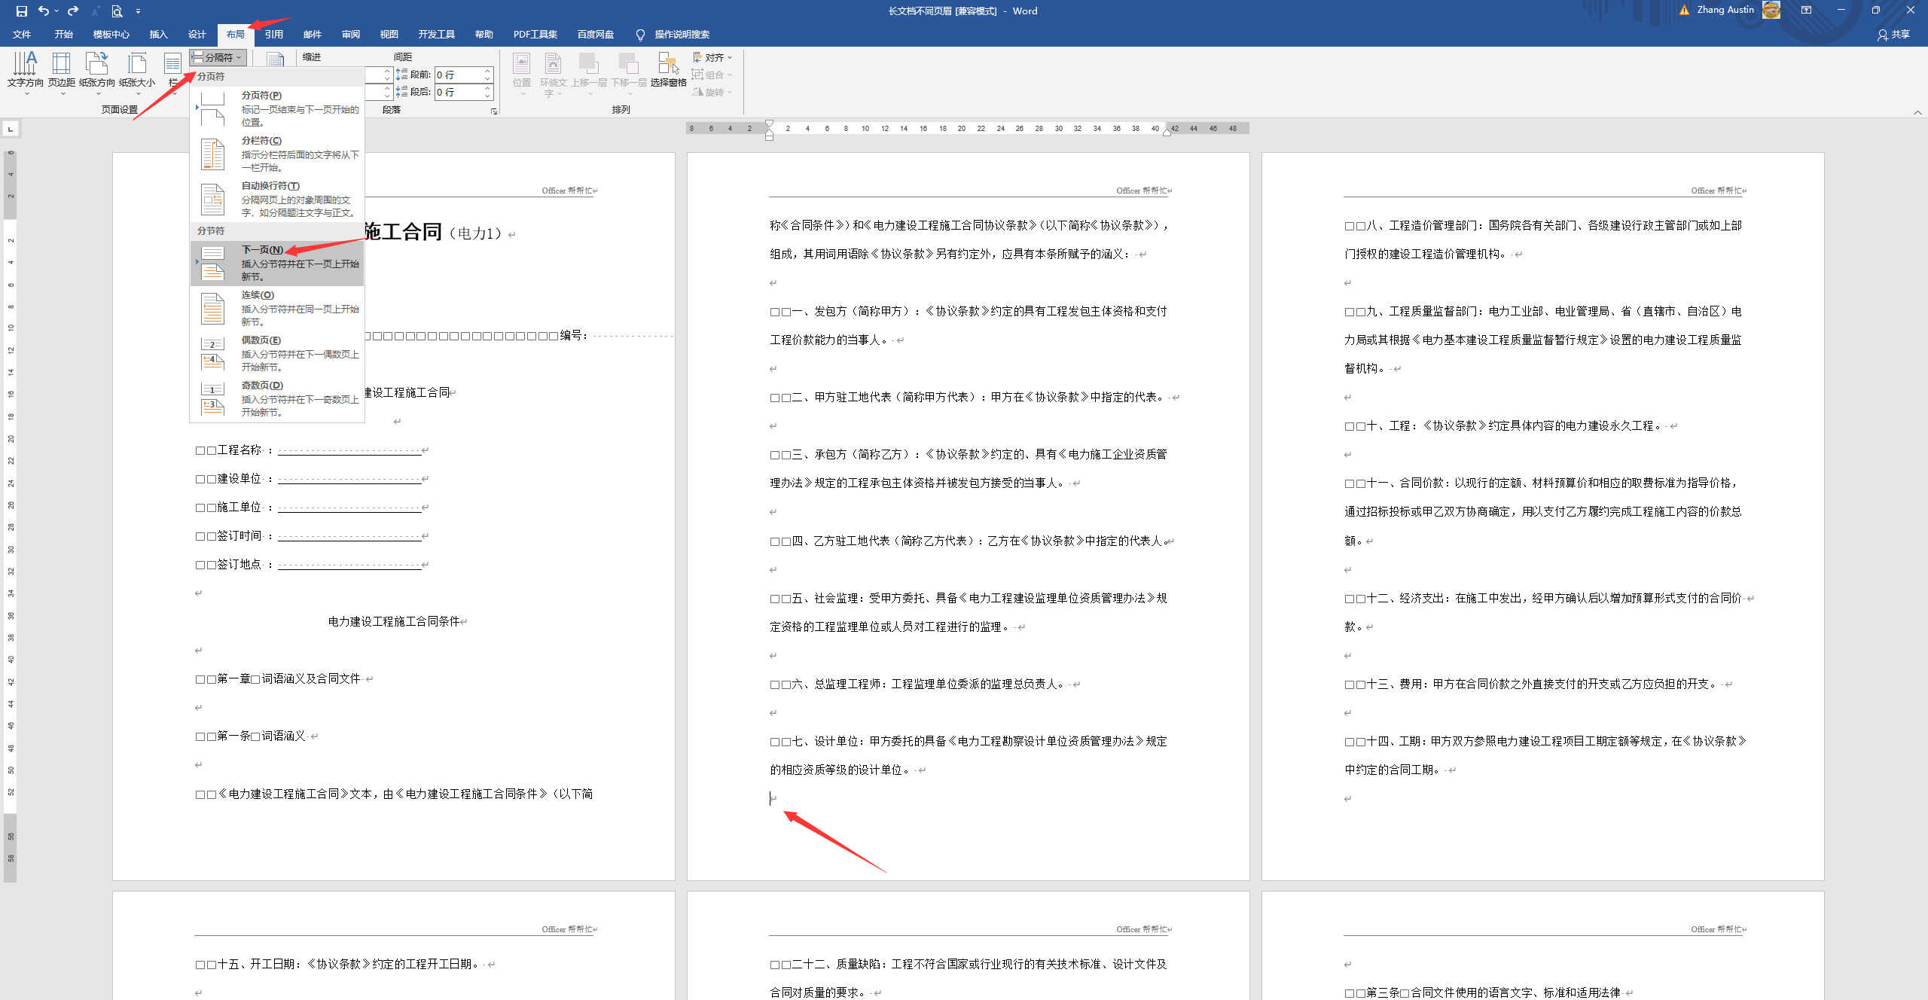Redo the last action

pyautogui.click(x=73, y=11)
